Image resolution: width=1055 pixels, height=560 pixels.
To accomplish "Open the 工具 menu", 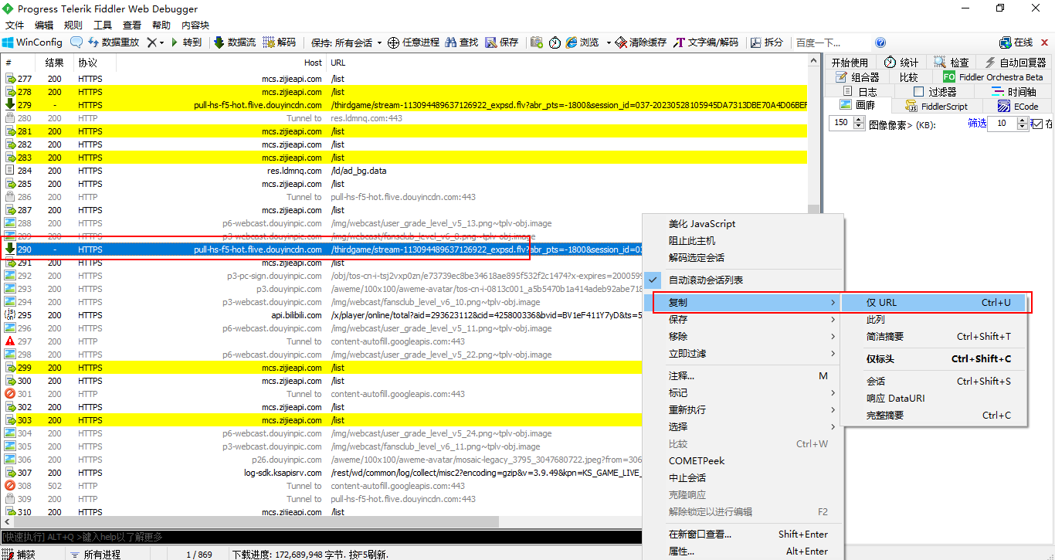I will pyautogui.click(x=103, y=25).
